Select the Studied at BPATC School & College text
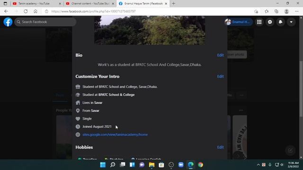The image size is (303, 170). pos(108,94)
